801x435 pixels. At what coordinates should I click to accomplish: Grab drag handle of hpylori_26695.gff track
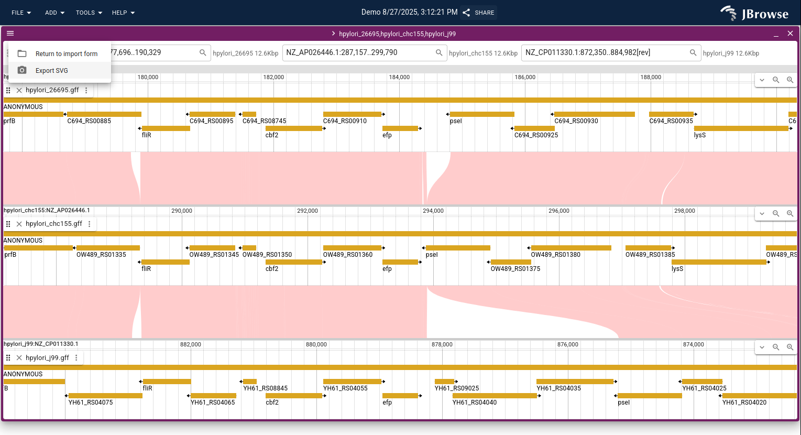(x=8, y=90)
